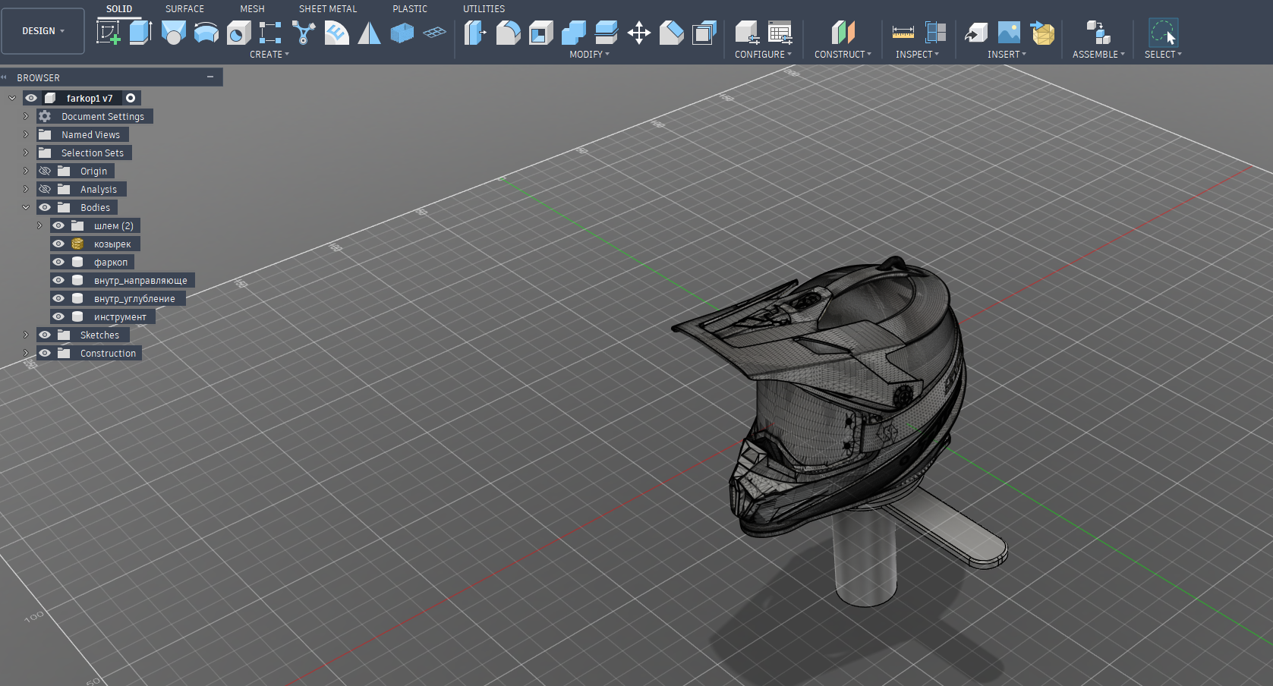Click the Create Sketch tool icon
Screen dimensions: 1273x686
(x=108, y=33)
